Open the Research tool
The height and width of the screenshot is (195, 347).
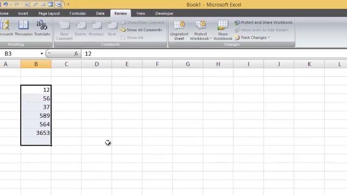[x=6, y=28]
